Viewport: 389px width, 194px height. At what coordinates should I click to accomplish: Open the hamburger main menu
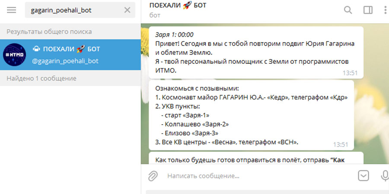(x=12, y=10)
